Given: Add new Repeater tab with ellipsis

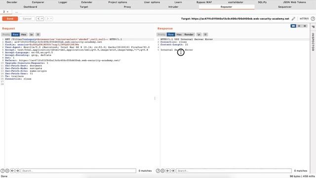Looking at the screenshot, I should tap(16, 12).
